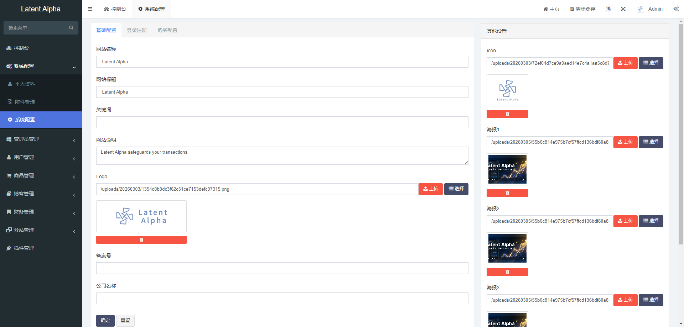Screen dimensions: 684x327
Task: Click the fullscreen toggle icon
Action: (x=623, y=9)
